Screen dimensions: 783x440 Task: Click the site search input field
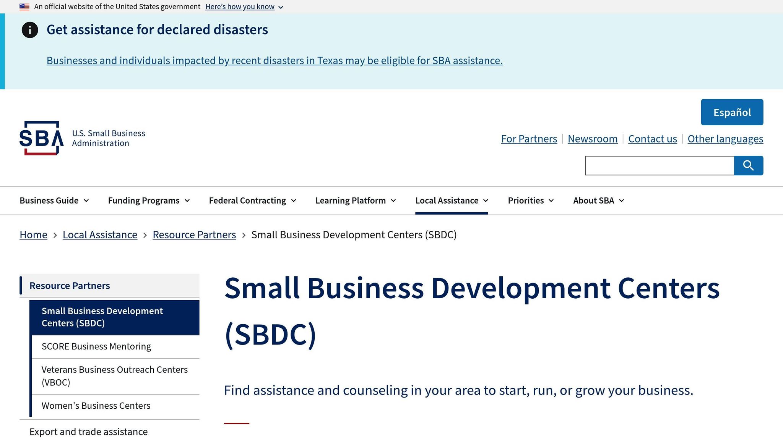660,166
